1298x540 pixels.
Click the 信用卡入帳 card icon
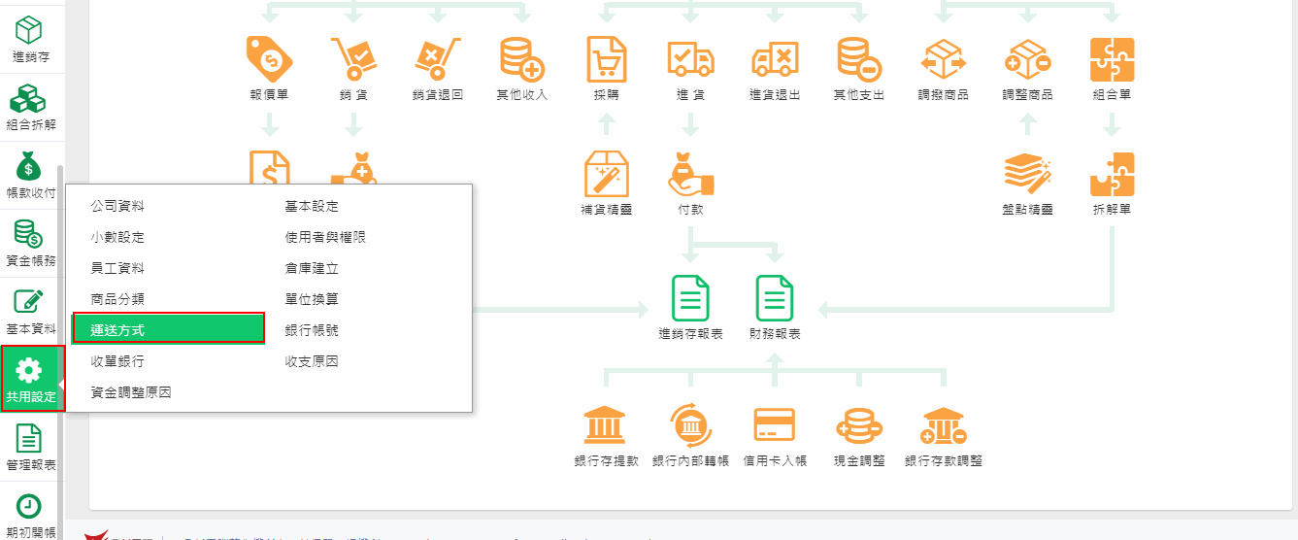tap(775, 424)
